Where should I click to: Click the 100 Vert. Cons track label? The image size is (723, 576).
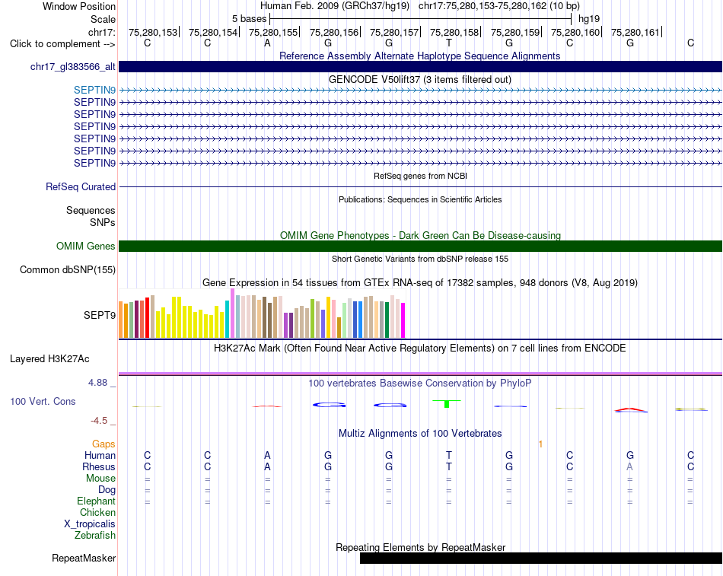[43, 401]
